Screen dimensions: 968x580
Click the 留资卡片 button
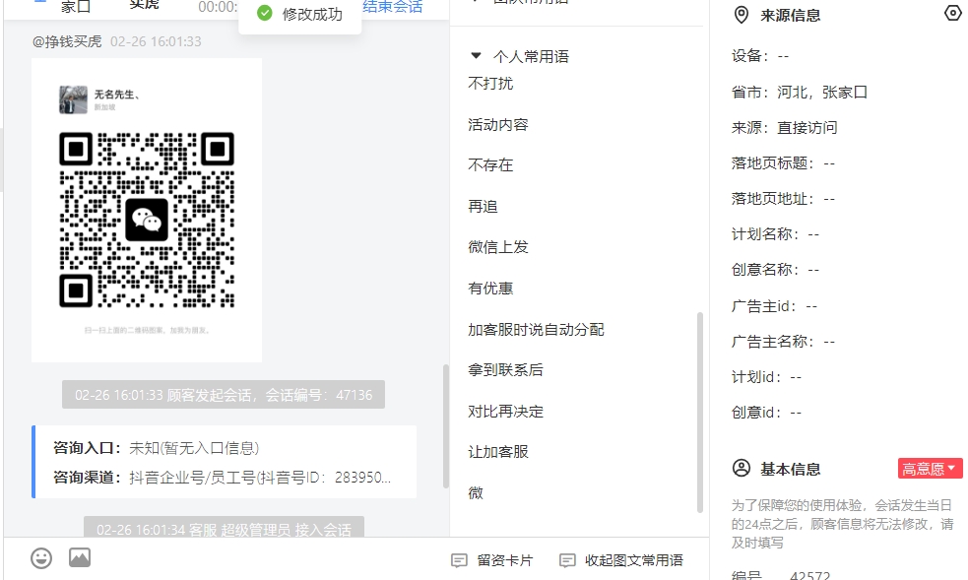pyautogui.click(x=492, y=560)
